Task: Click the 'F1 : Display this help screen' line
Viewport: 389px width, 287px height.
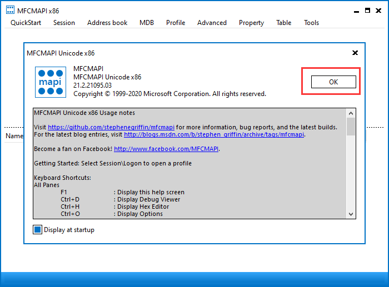Action: pos(123,192)
